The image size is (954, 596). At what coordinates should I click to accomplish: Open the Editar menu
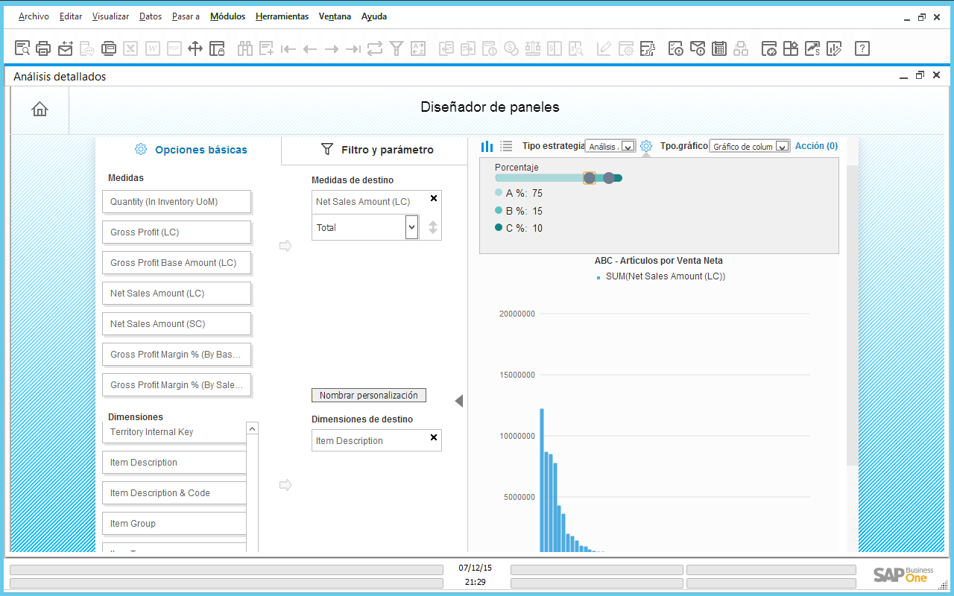click(71, 16)
